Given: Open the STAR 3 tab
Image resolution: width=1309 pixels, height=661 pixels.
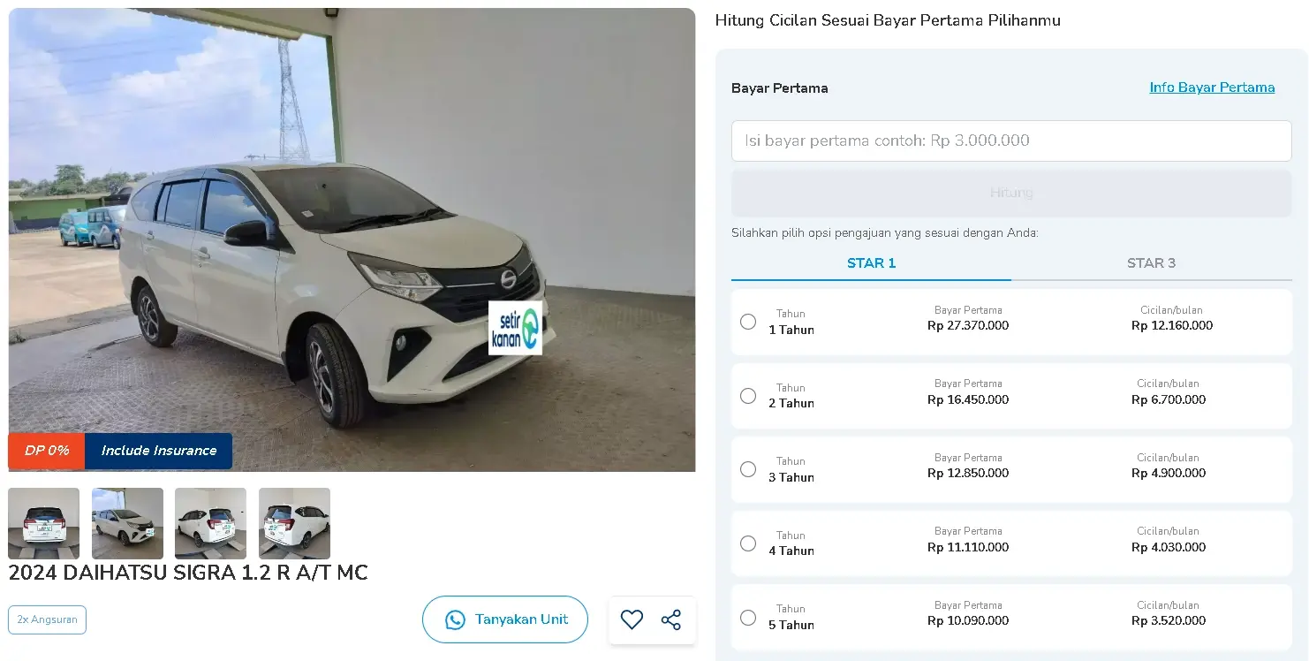Looking at the screenshot, I should (x=1151, y=263).
